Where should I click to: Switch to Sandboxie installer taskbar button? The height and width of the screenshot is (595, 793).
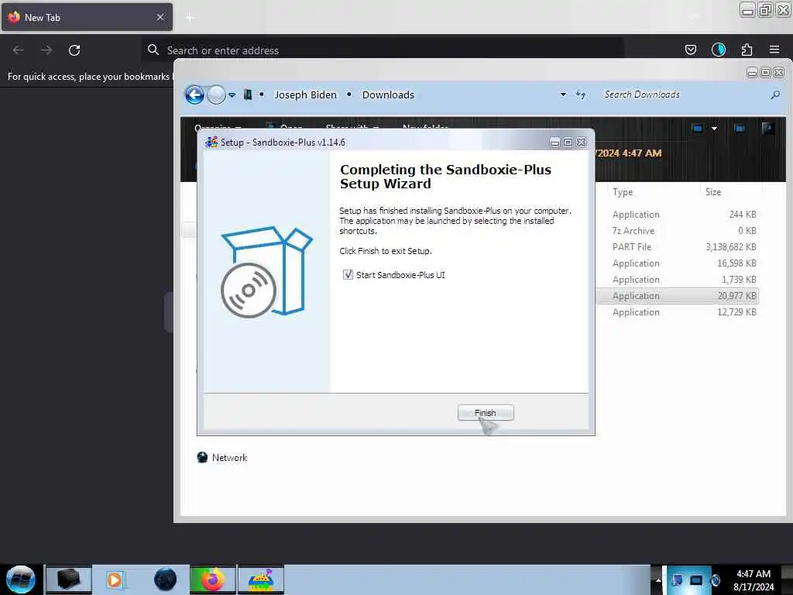(261, 580)
